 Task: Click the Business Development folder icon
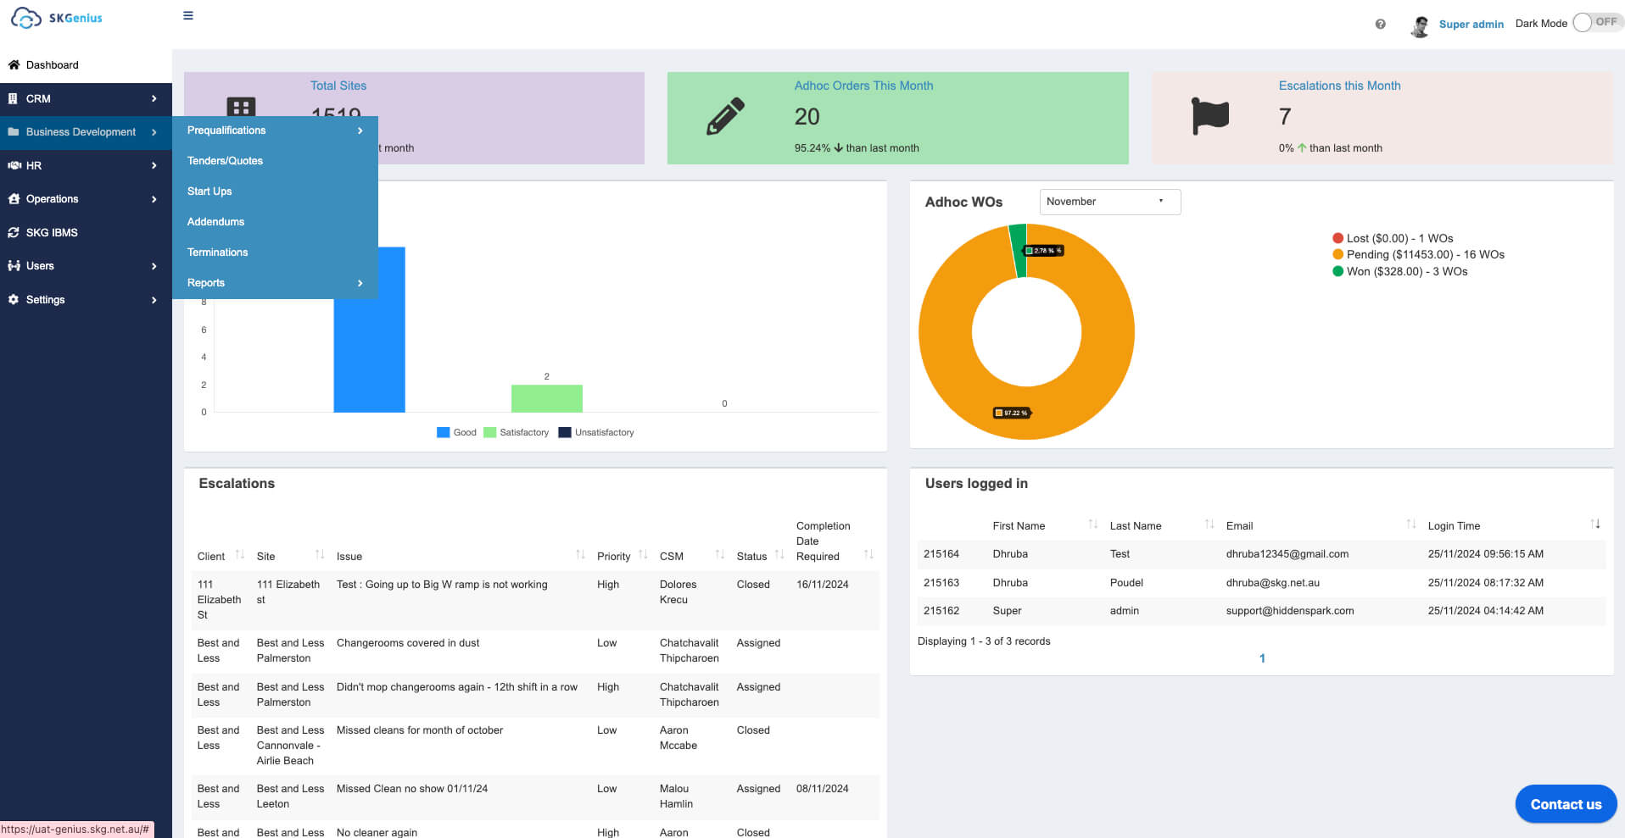point(14,131)
